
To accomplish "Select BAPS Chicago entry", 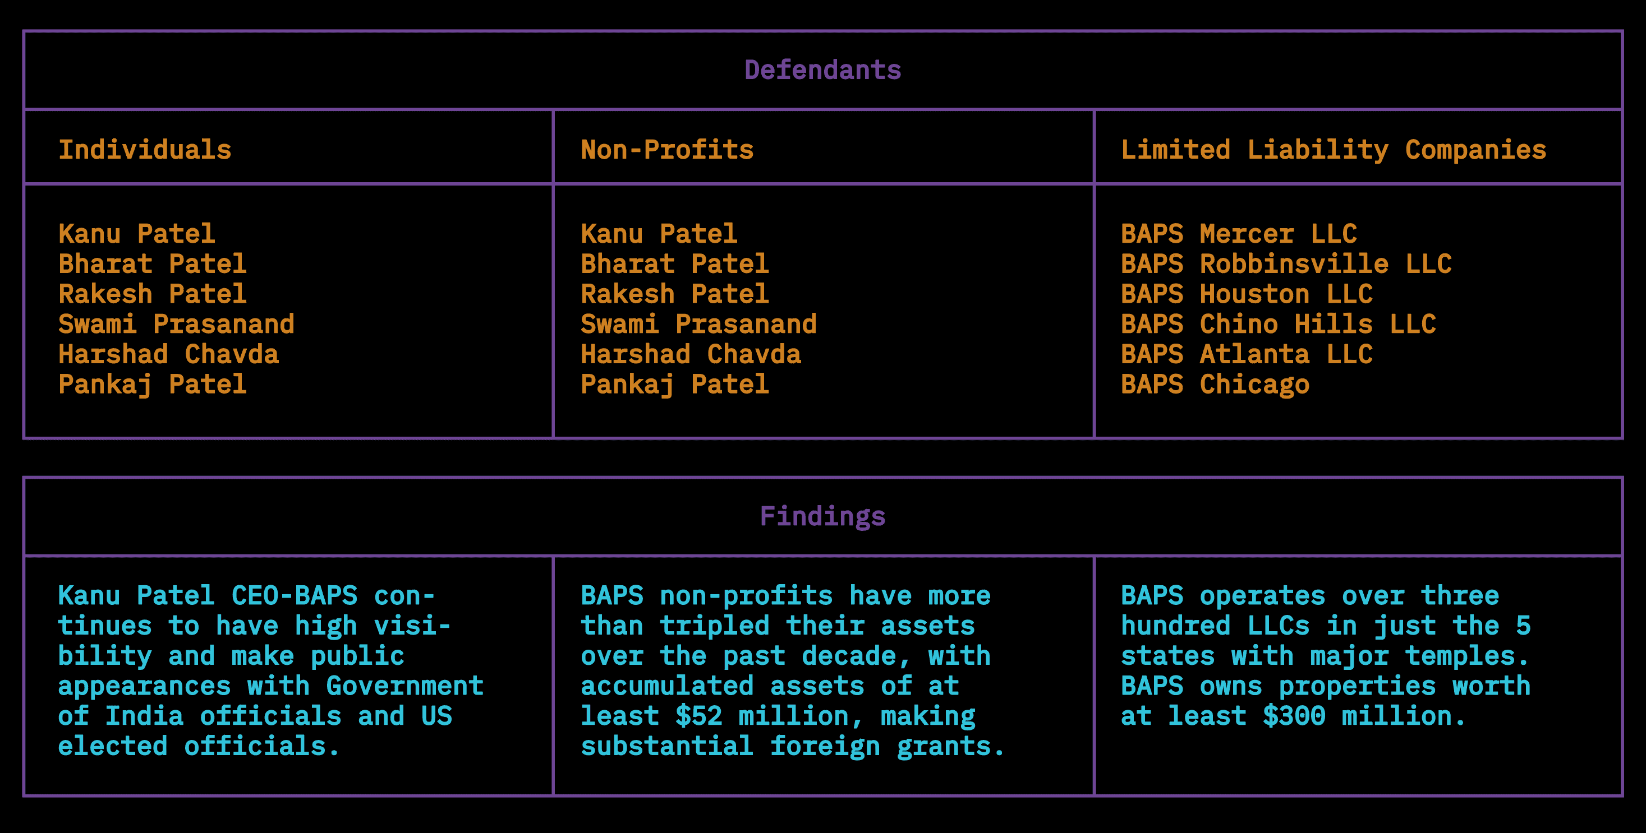I will pyautogui.click(x=1215, y=384).
